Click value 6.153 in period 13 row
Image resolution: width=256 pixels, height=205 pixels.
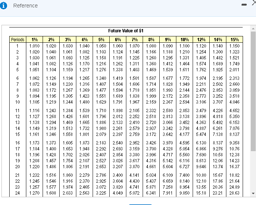[x=234, y=123]
